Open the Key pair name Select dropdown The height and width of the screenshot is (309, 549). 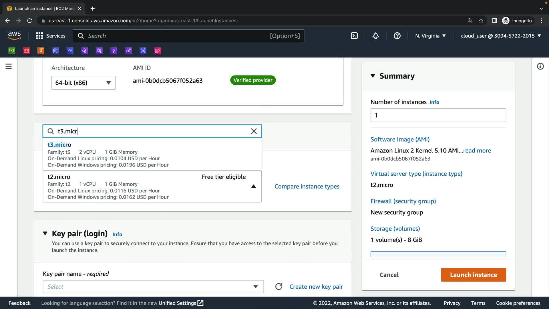153,287
